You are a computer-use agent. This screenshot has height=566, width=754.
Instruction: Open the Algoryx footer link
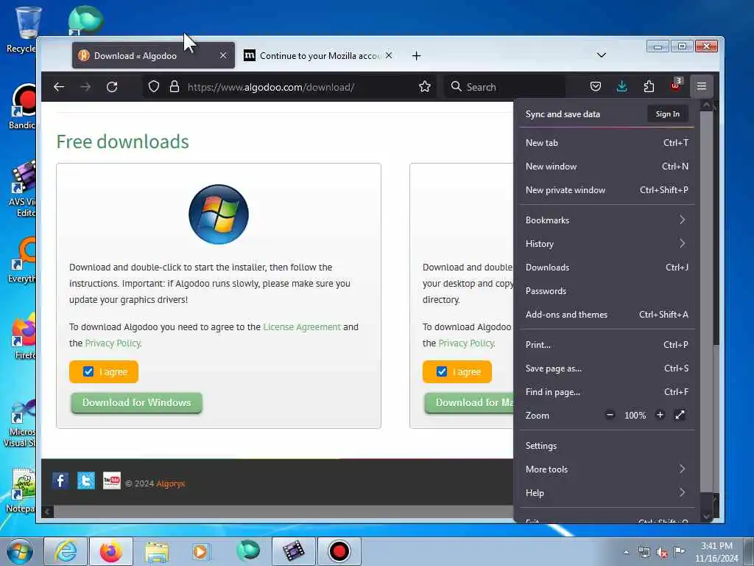pyautogui.click(x=171, y=483)
